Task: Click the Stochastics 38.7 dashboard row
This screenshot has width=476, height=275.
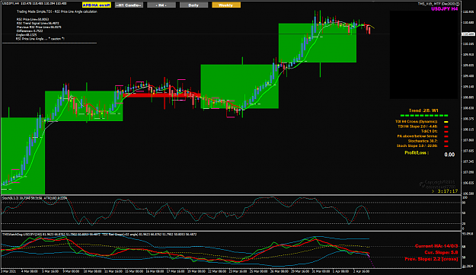Action: click(428, 141)
